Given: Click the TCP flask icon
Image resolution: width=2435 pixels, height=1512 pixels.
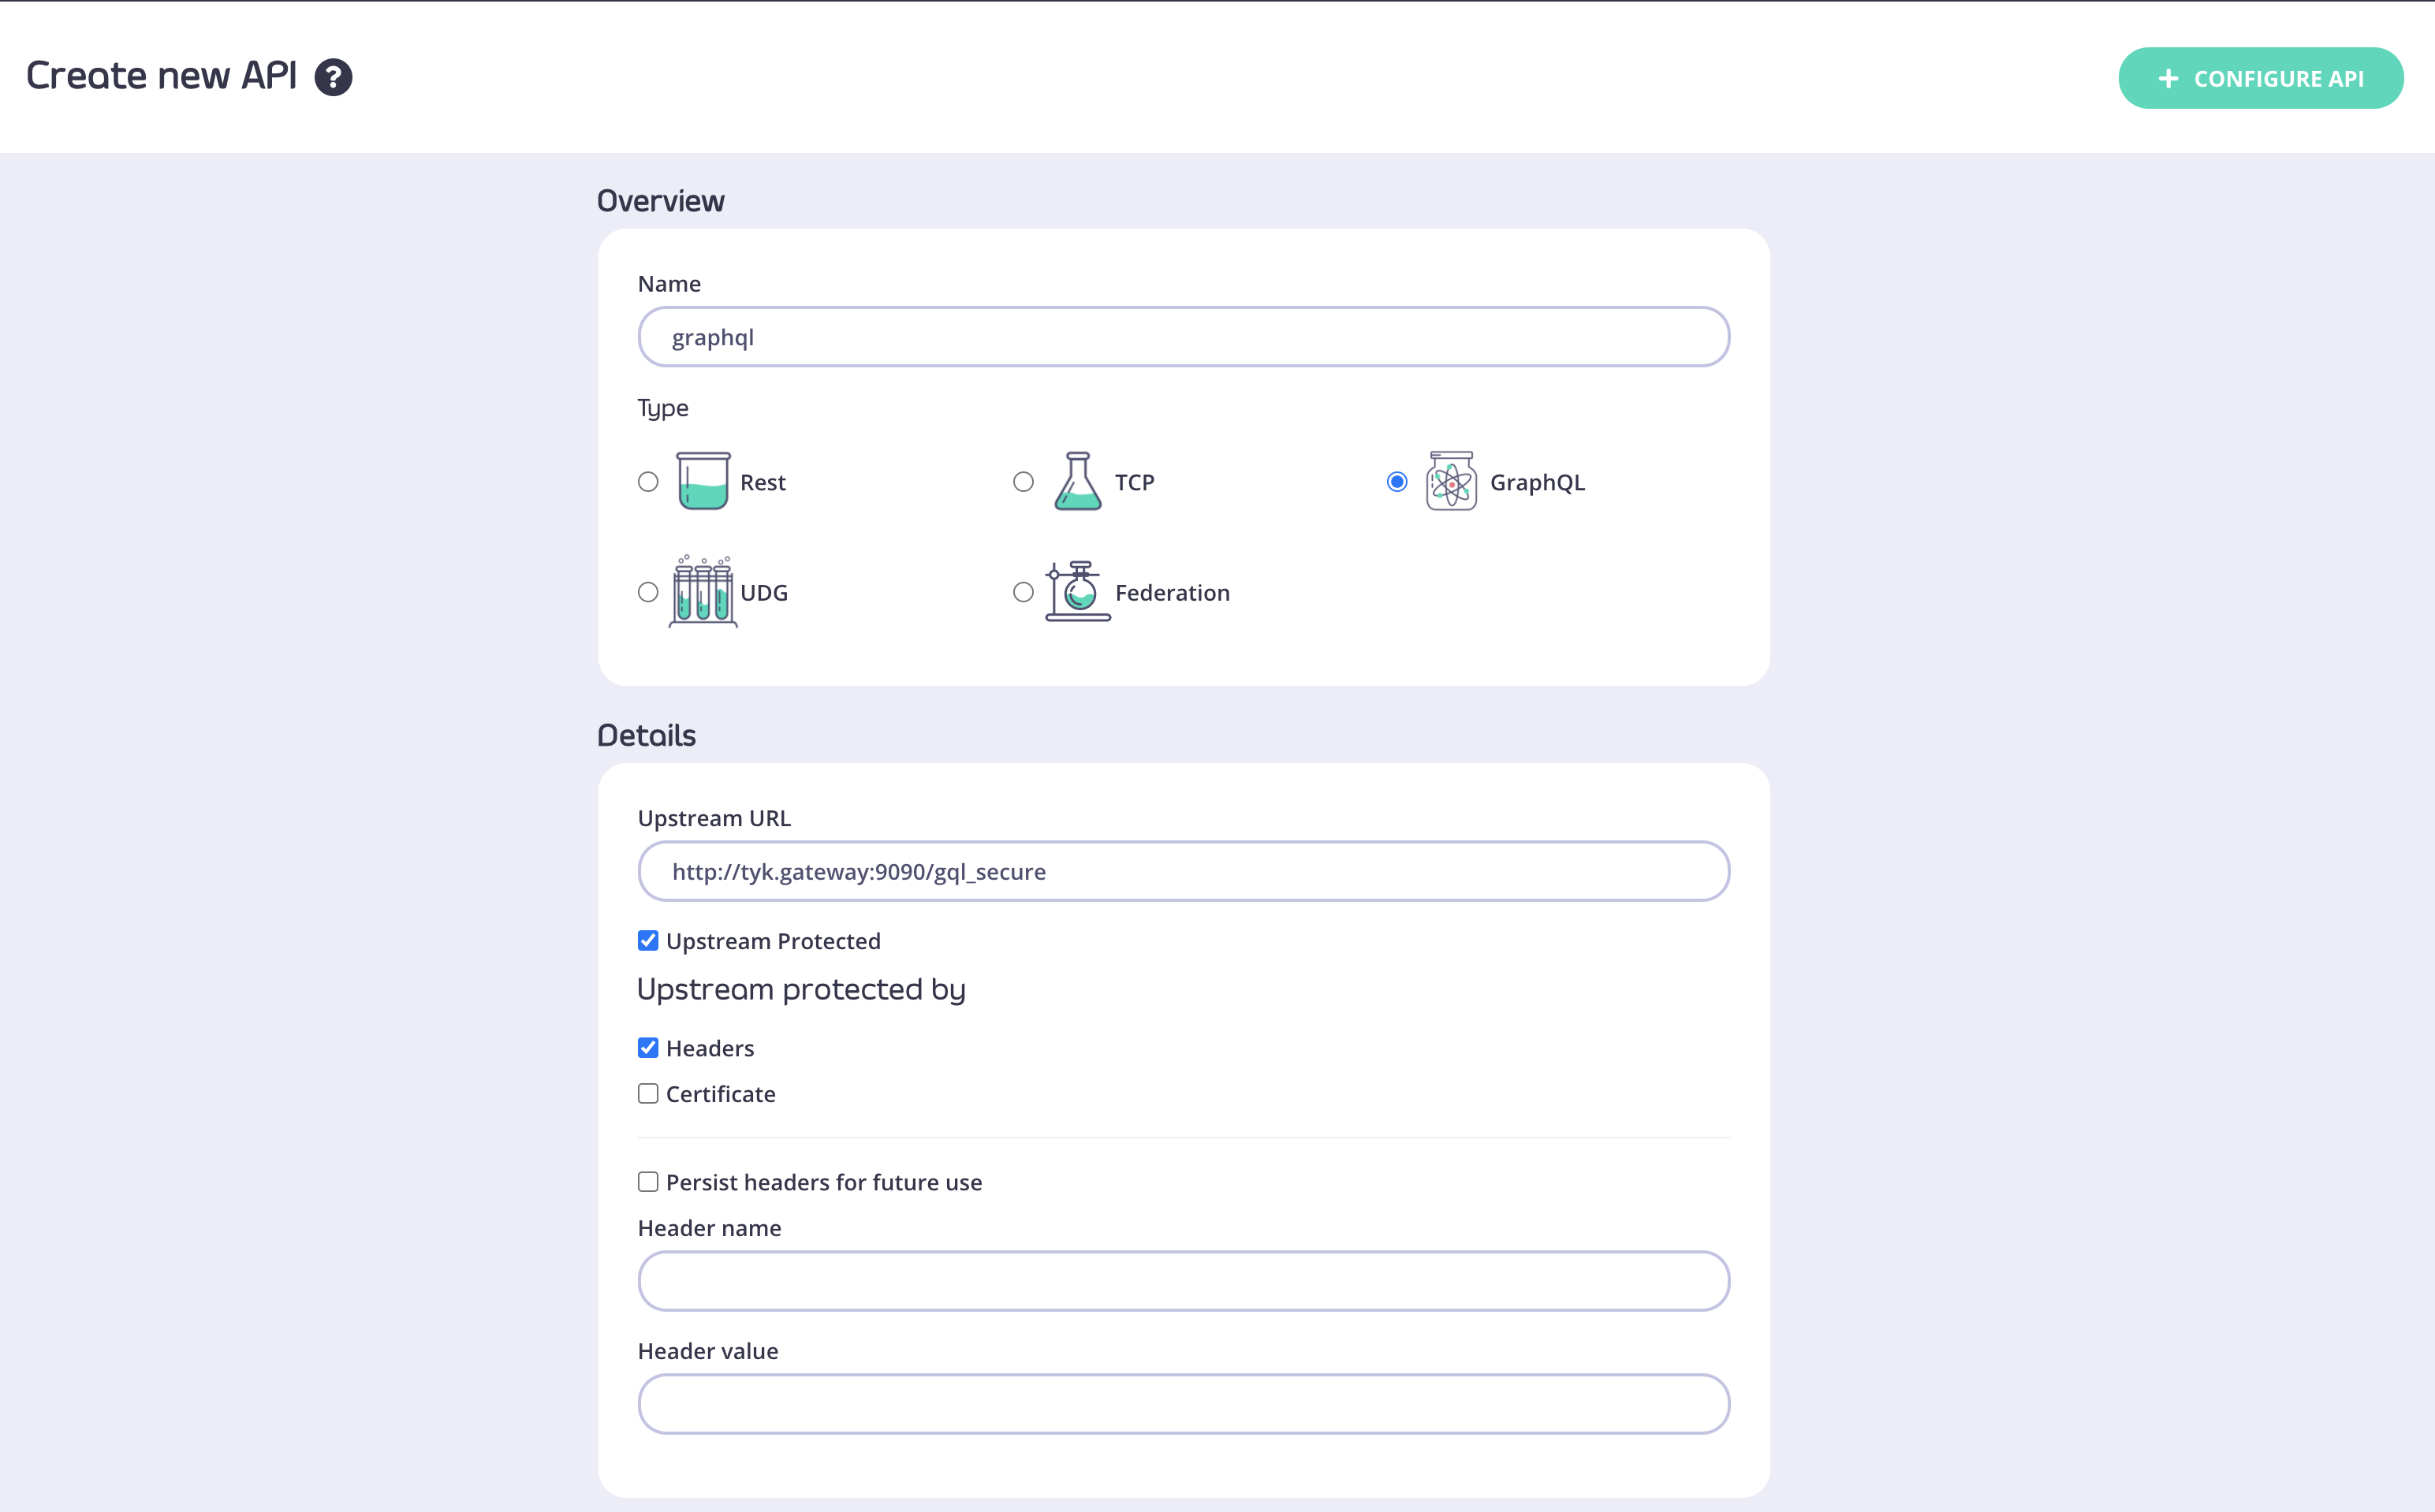Looking at the screenshot, I should [x=1078, y=481].
